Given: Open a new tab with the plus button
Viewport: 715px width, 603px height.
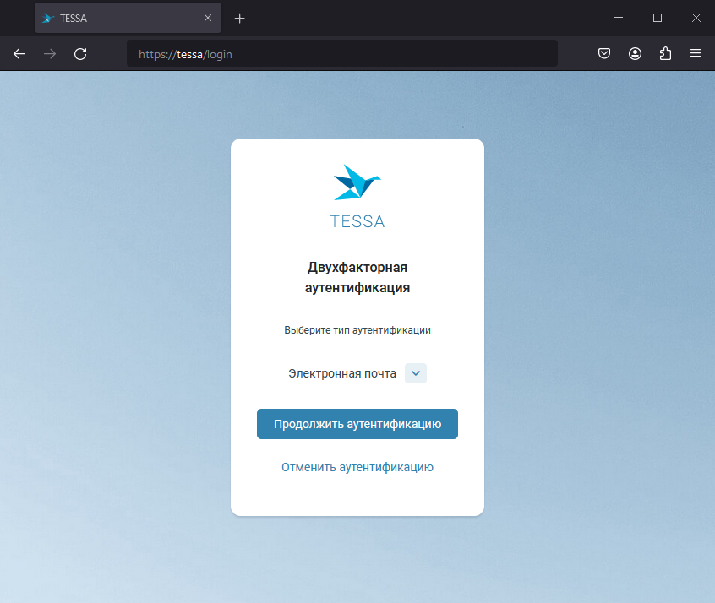Looking at the screenshot, I should pyautogui.click(x=240, y=18).
